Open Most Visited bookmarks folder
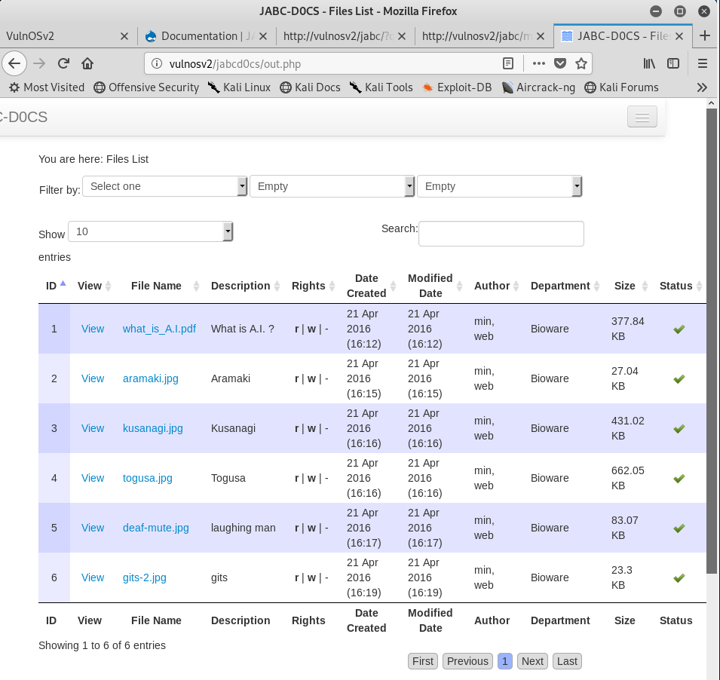This screenshot has width=720, height=680. (47, 87)
